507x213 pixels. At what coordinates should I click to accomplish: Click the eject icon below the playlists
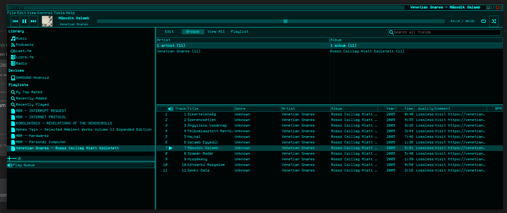19,159
